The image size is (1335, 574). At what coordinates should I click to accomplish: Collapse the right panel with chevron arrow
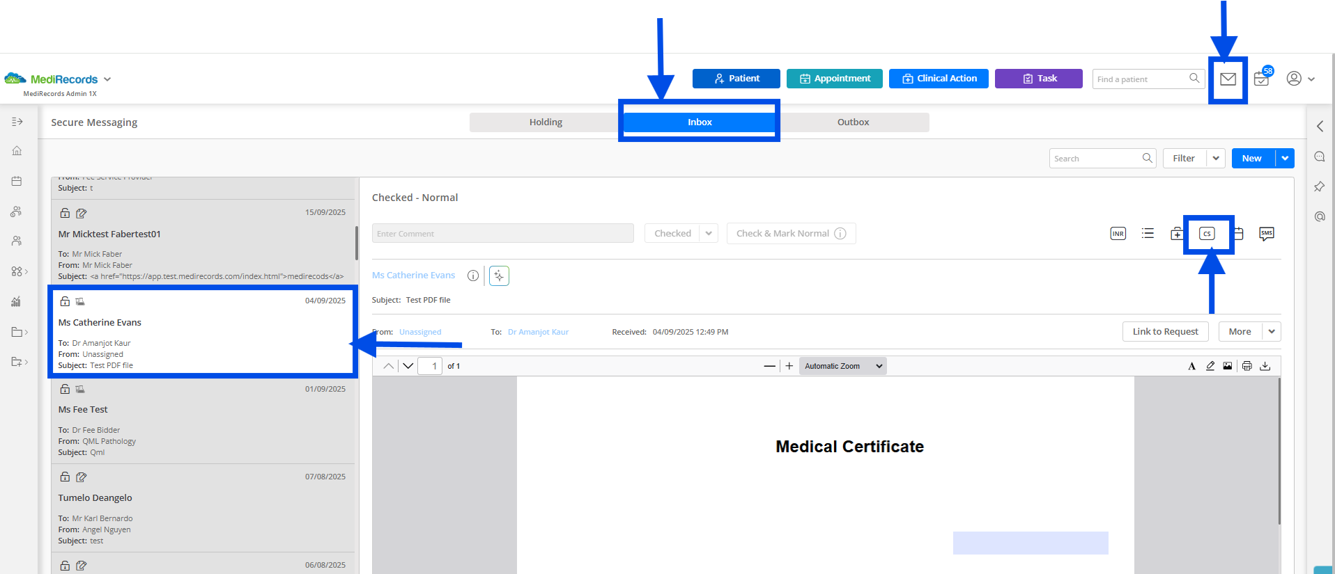click(1320, 126)
